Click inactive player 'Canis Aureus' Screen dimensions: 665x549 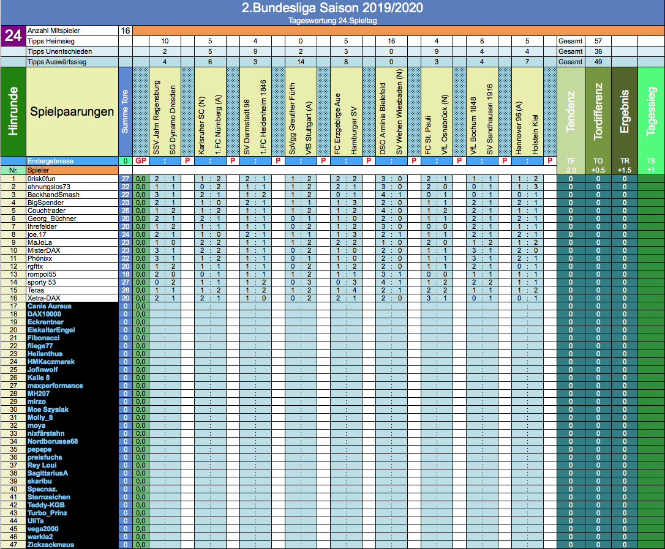pos(49,306)
